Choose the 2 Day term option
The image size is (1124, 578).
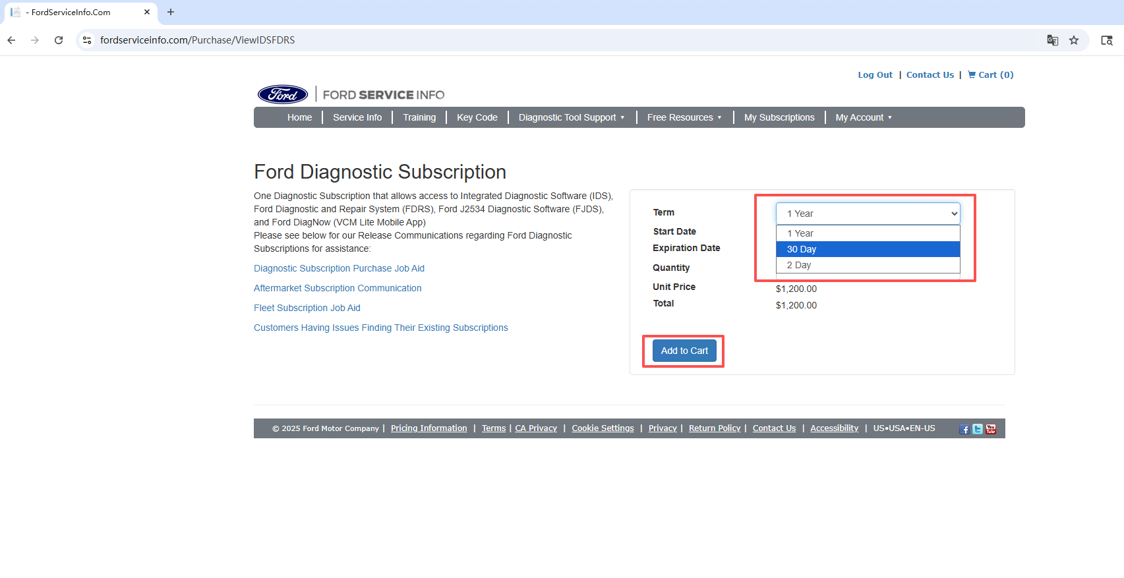click(x=868, y=265)
